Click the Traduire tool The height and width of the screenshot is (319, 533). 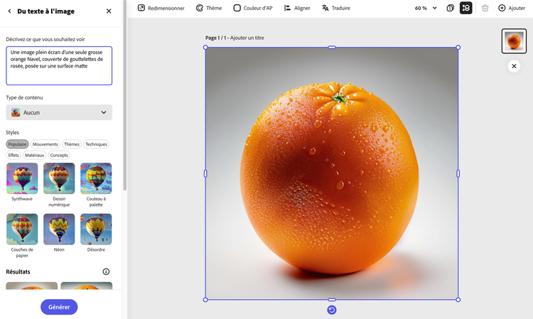coord(336,8)
